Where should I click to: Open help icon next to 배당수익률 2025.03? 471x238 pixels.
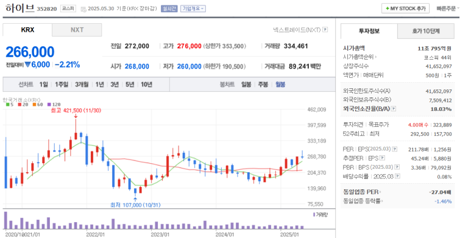pyautogui.click(x=397, y=177)
